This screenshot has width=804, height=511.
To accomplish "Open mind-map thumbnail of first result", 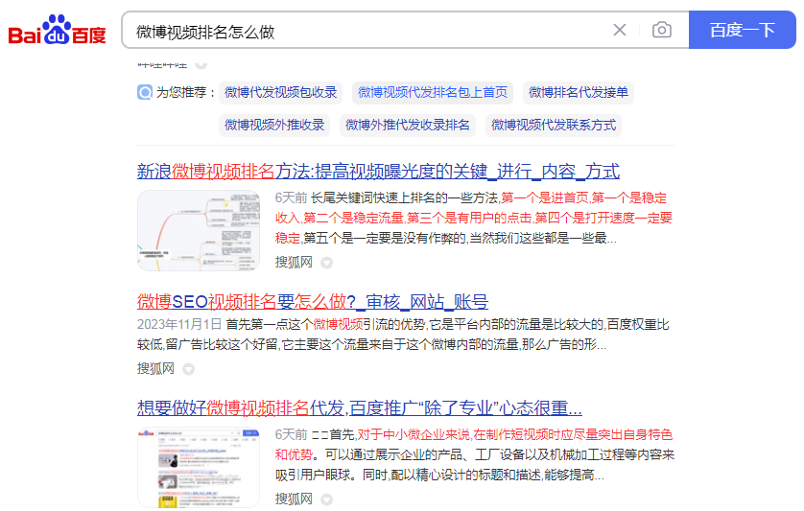I will (x=199, y=231).
